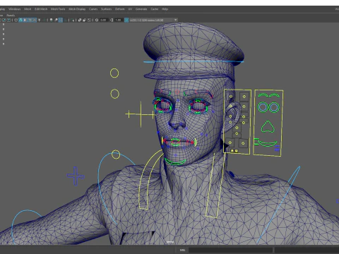Screen dimensions: 339x254
Task: Open the Deform menu
Action: 119,9
